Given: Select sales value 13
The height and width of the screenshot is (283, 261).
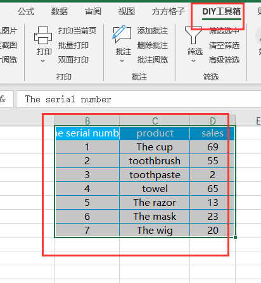Looking at the screenshot, I should click(x=212, y=203).
